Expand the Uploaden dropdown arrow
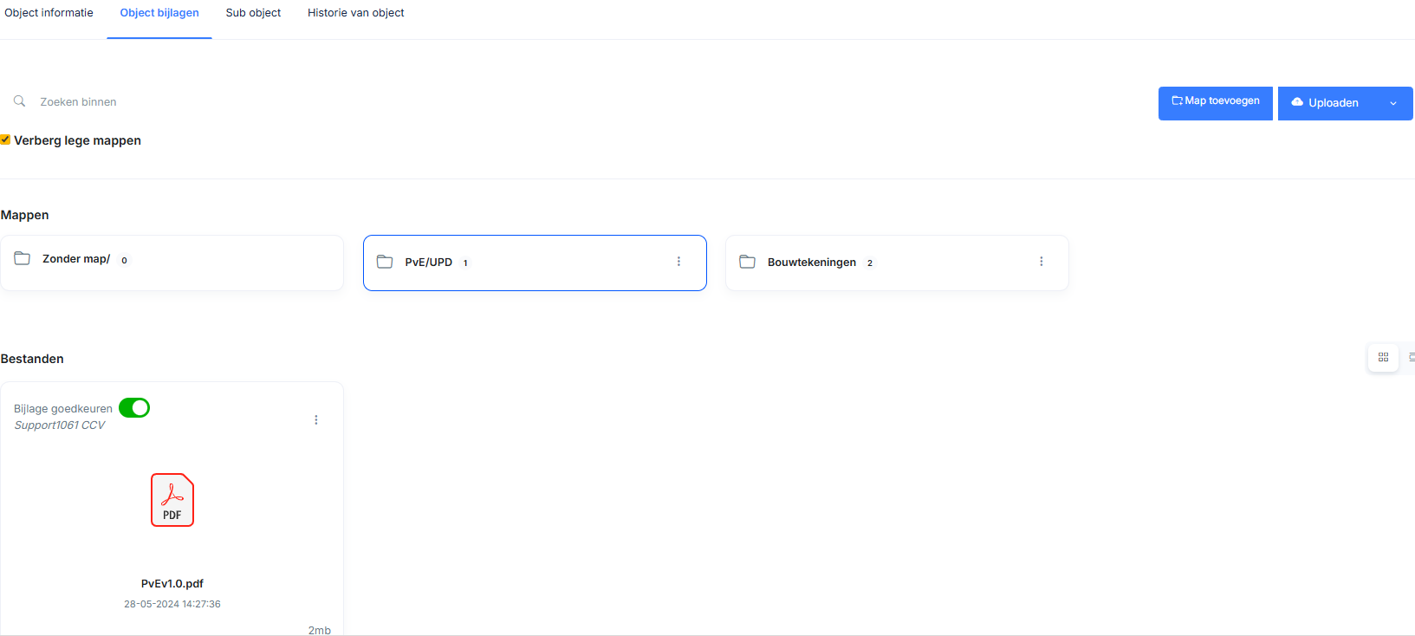This screenshot has width=1415, height=636. coord(1393,103)
